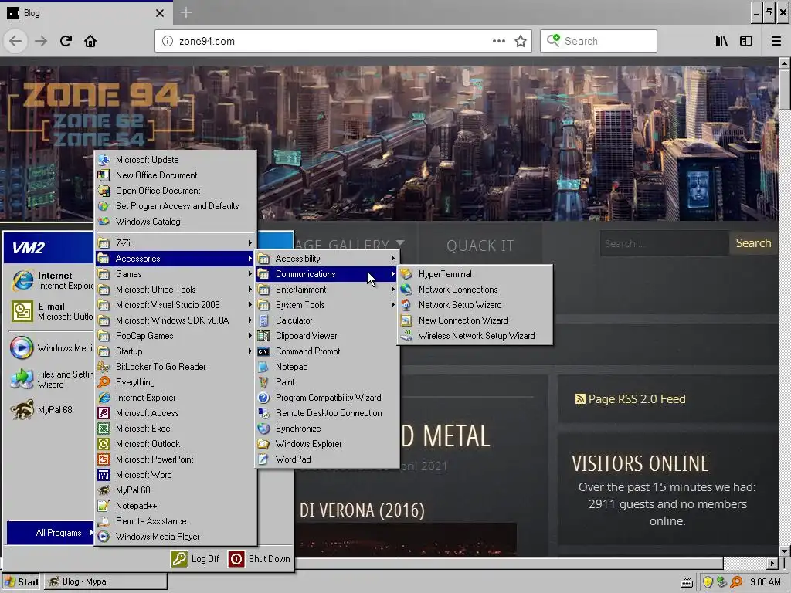The height and width of the screenshot is (593, 791).
Task: Open Microsoft Outlook from programs list
Action: [175, 444]
